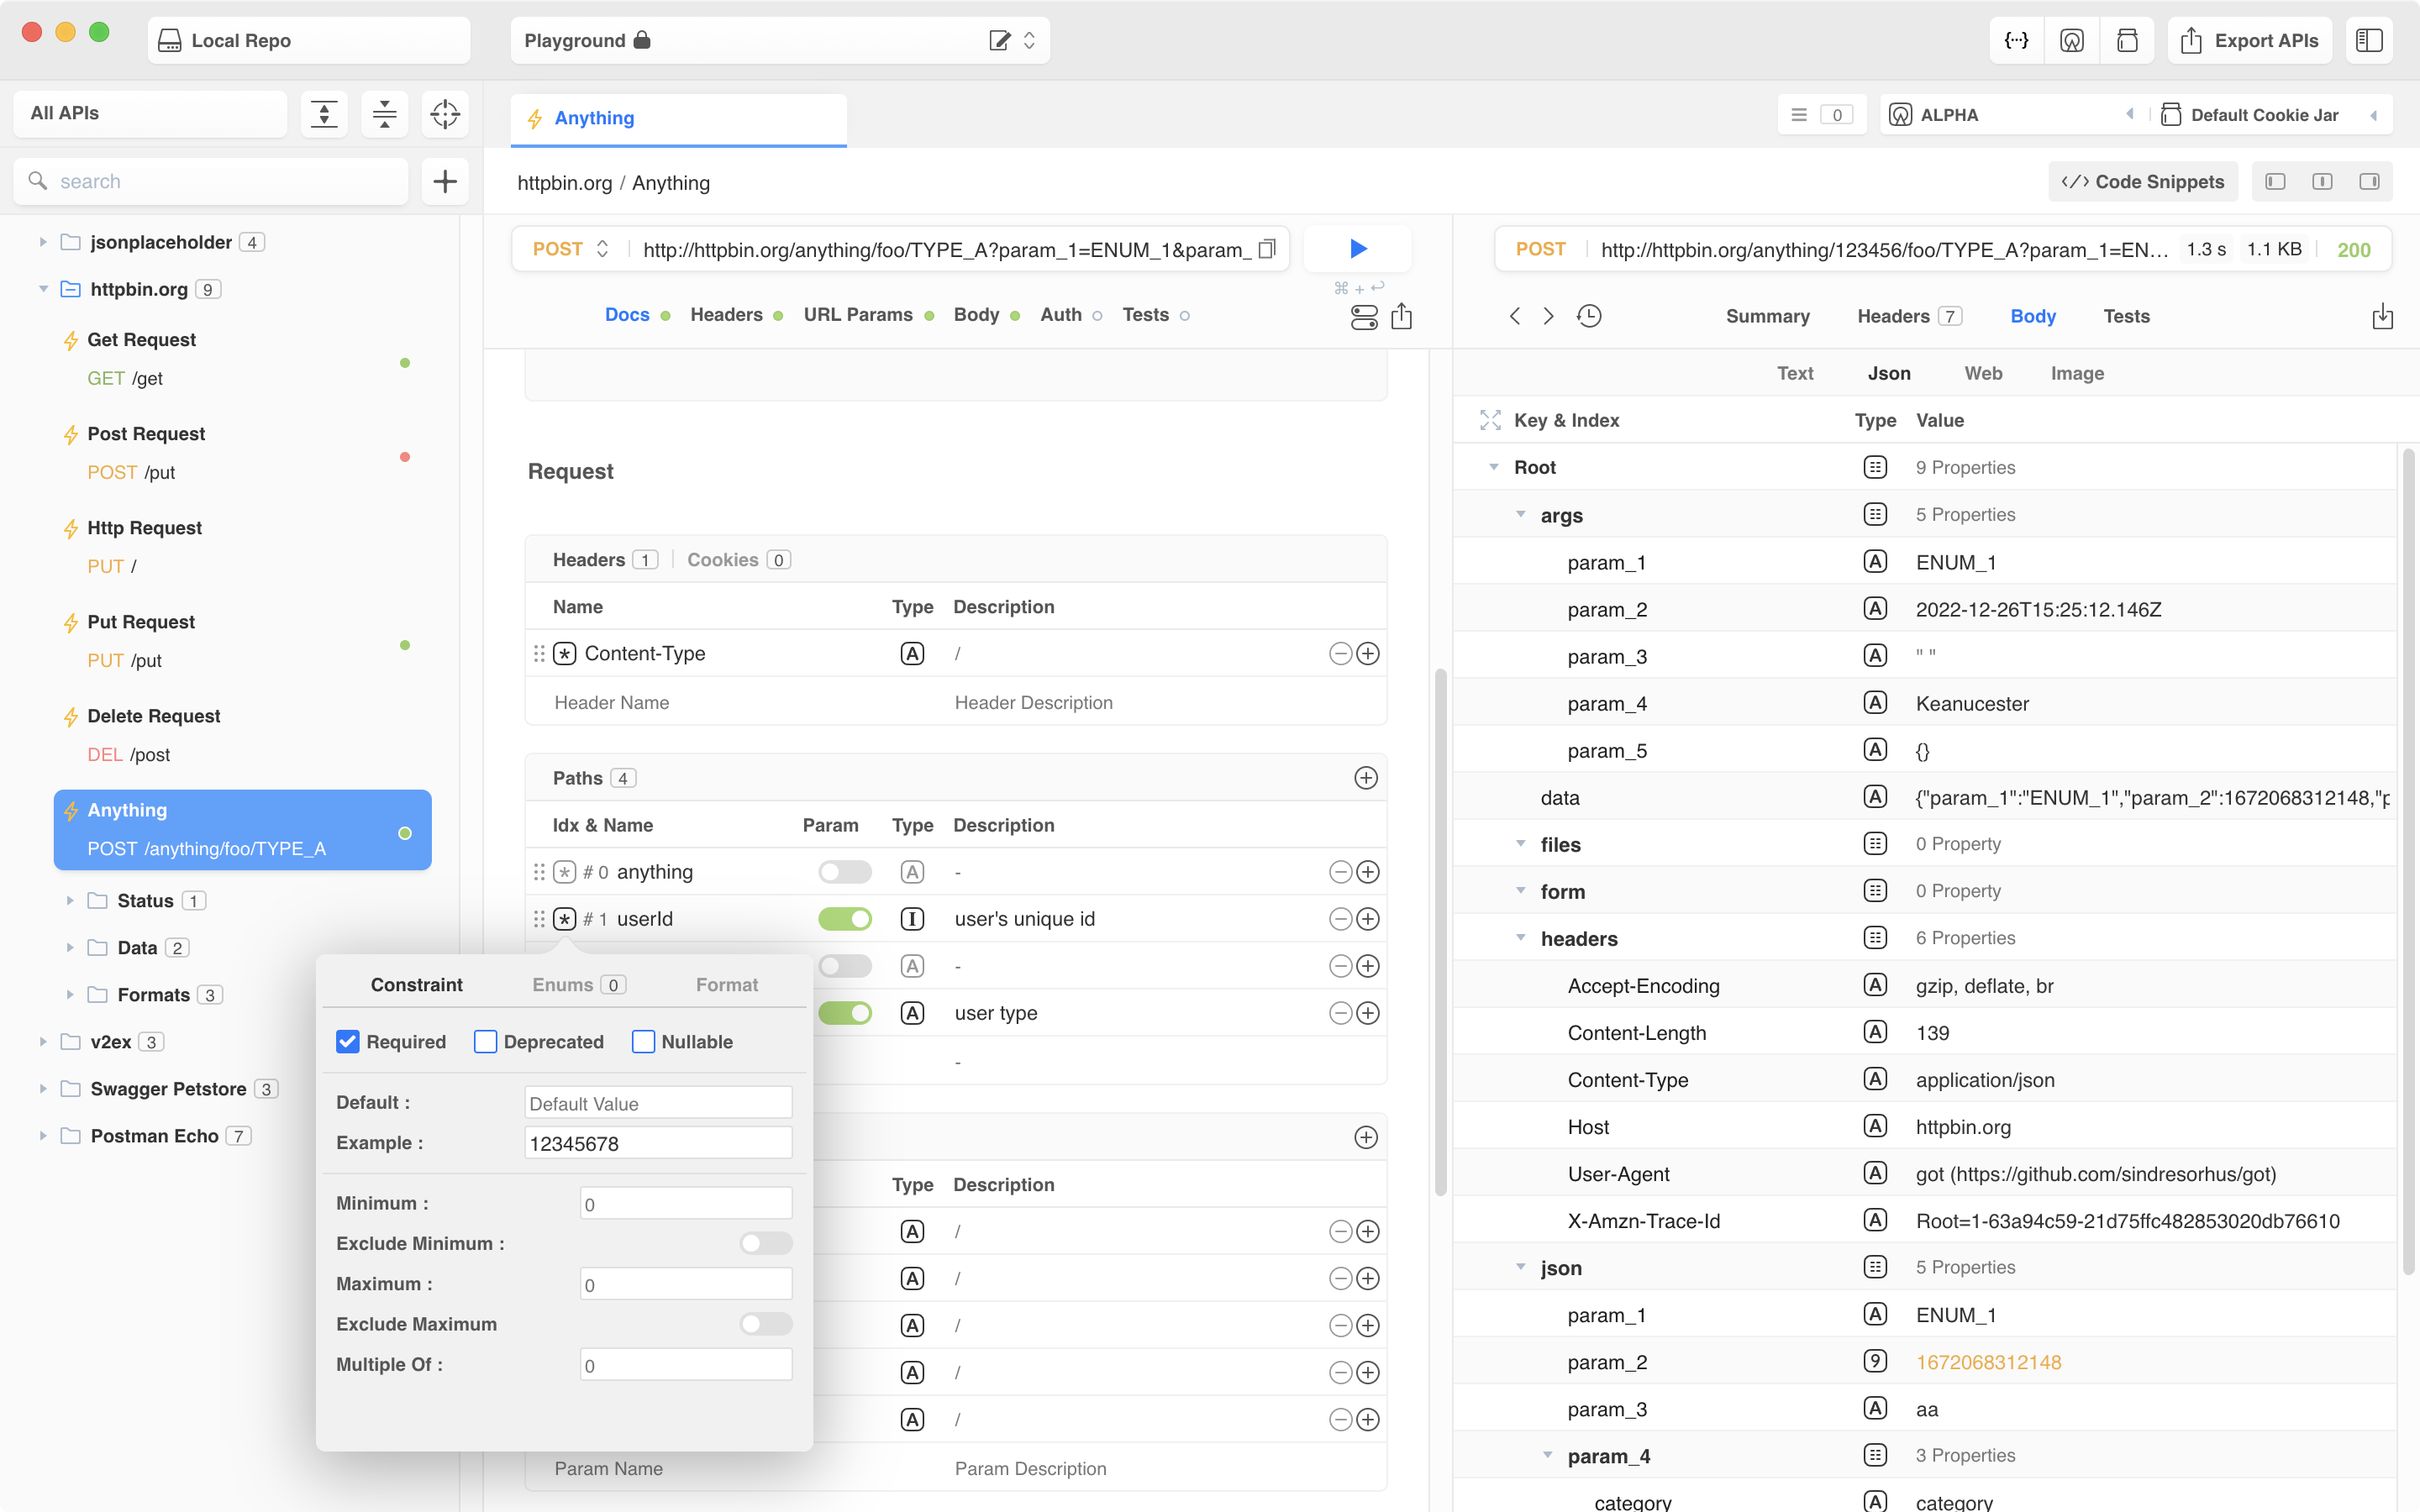The width and height of the screenshot is (2420, 1512).
Task: Edit the Playground name with pencil icon
Action: point(999,40)
